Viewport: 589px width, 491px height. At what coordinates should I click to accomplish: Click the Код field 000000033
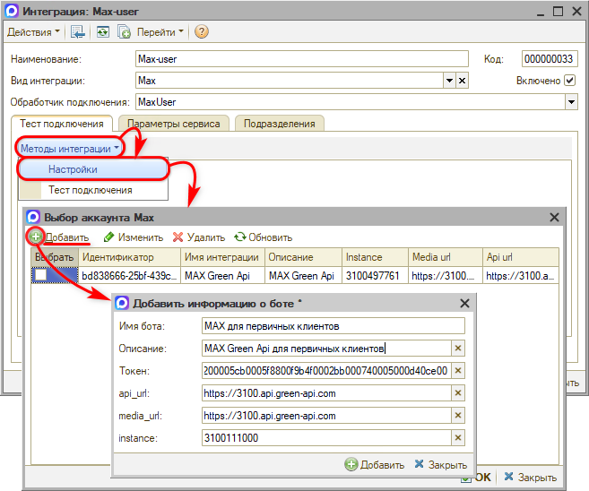(x=550, y=59)
